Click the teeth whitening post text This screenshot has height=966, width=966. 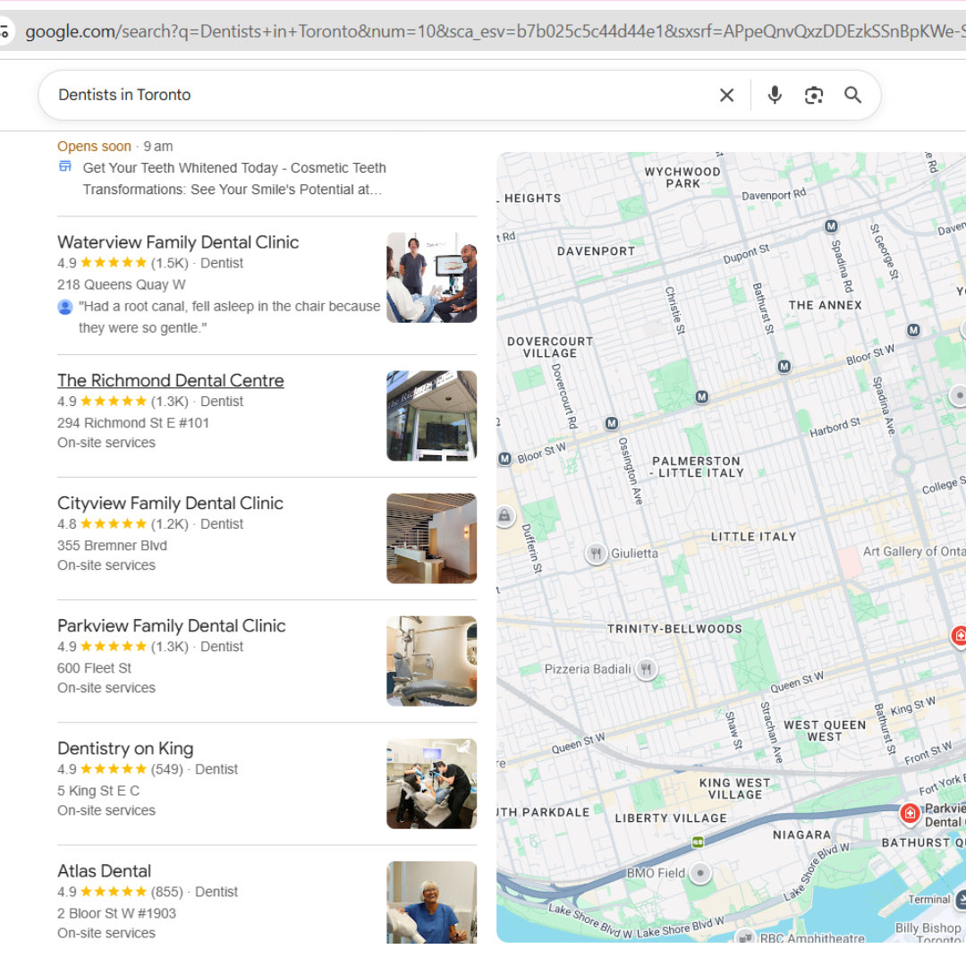tap(233, 179)
